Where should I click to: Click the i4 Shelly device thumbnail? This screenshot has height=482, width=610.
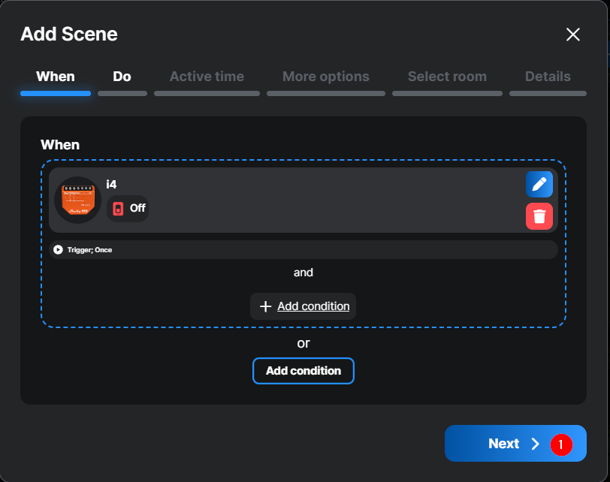tap(77, 200)
